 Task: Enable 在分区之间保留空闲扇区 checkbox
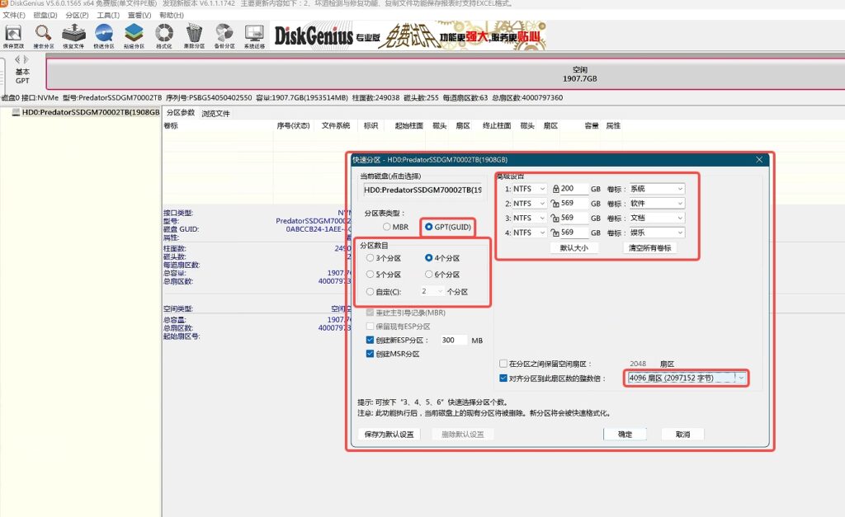pos(503,364)
